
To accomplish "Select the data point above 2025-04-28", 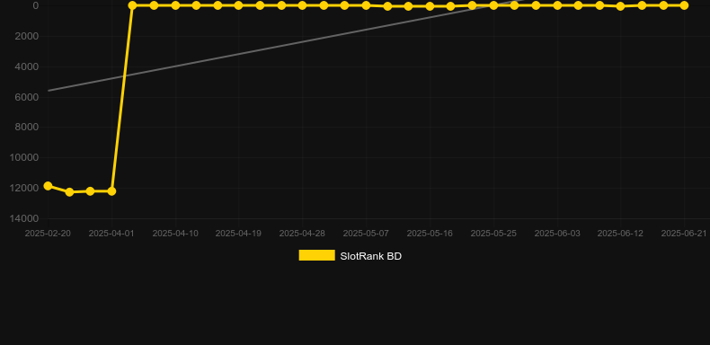I will (302, 5).
